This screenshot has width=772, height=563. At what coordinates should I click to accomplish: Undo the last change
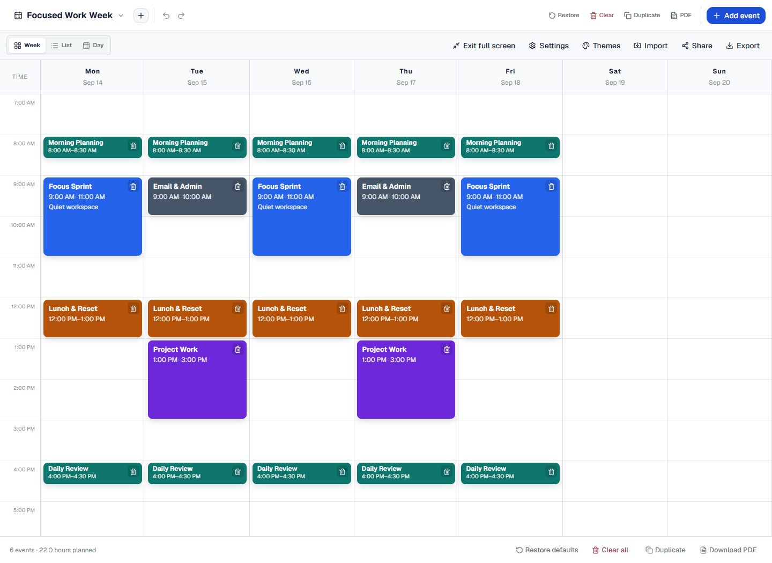(x=166, y=16)
